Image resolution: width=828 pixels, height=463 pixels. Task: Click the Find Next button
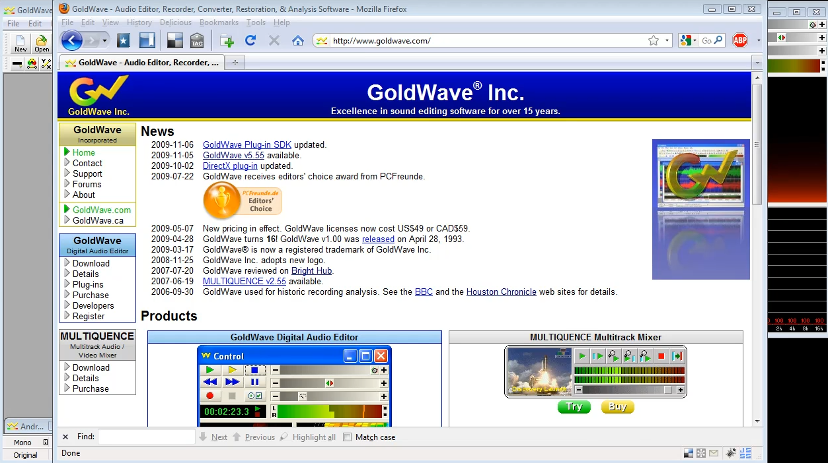[213, 437]
